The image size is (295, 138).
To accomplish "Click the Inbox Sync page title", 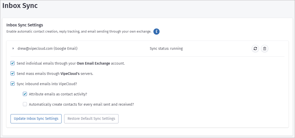I will [x=20, y=6].
